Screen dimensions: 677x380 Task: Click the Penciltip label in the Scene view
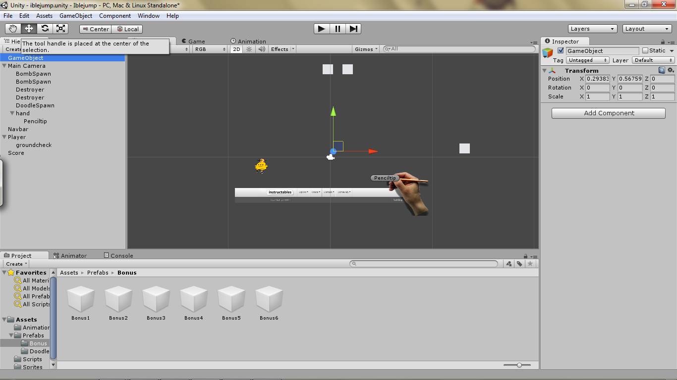(x=385, y=178)
